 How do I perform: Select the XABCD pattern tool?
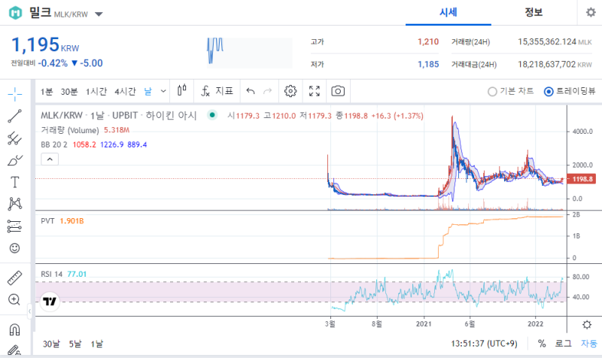point(14,204)
